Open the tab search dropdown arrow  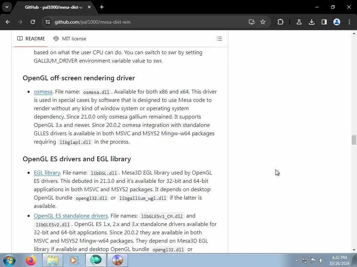click(7, 7)
